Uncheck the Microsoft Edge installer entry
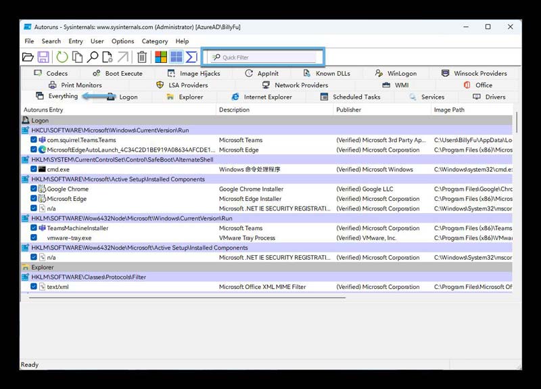The width and height of the screenshot is (541, 389). click(x=33, y=198)
